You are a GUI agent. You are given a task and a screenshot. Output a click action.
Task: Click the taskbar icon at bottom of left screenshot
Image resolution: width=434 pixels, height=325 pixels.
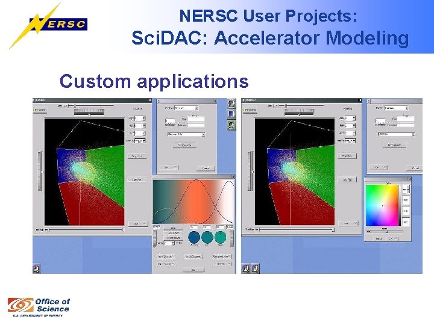point(37,268)
